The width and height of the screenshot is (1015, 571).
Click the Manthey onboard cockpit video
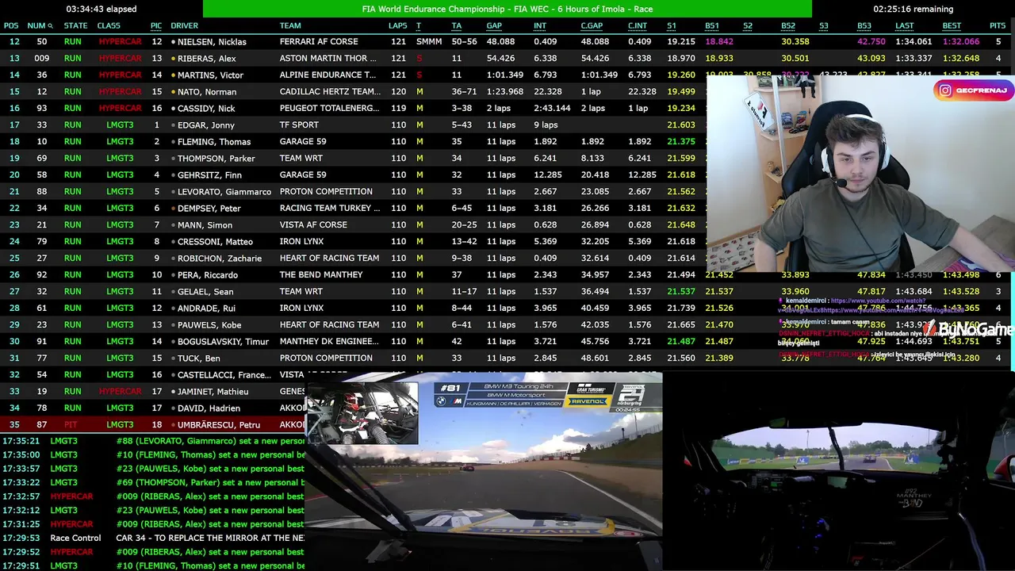(838, 472)
